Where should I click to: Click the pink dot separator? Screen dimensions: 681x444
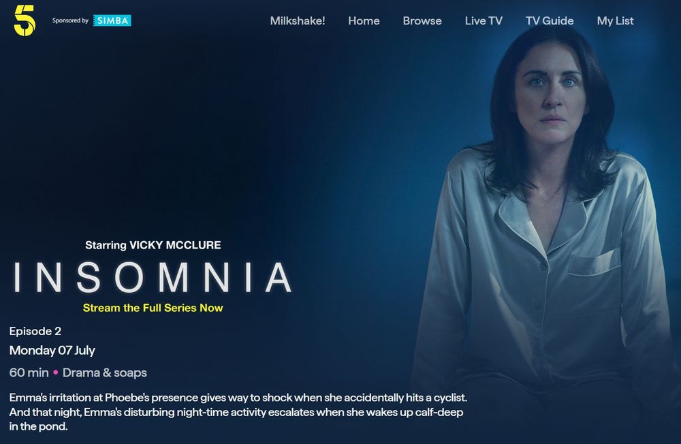point(56,372)
